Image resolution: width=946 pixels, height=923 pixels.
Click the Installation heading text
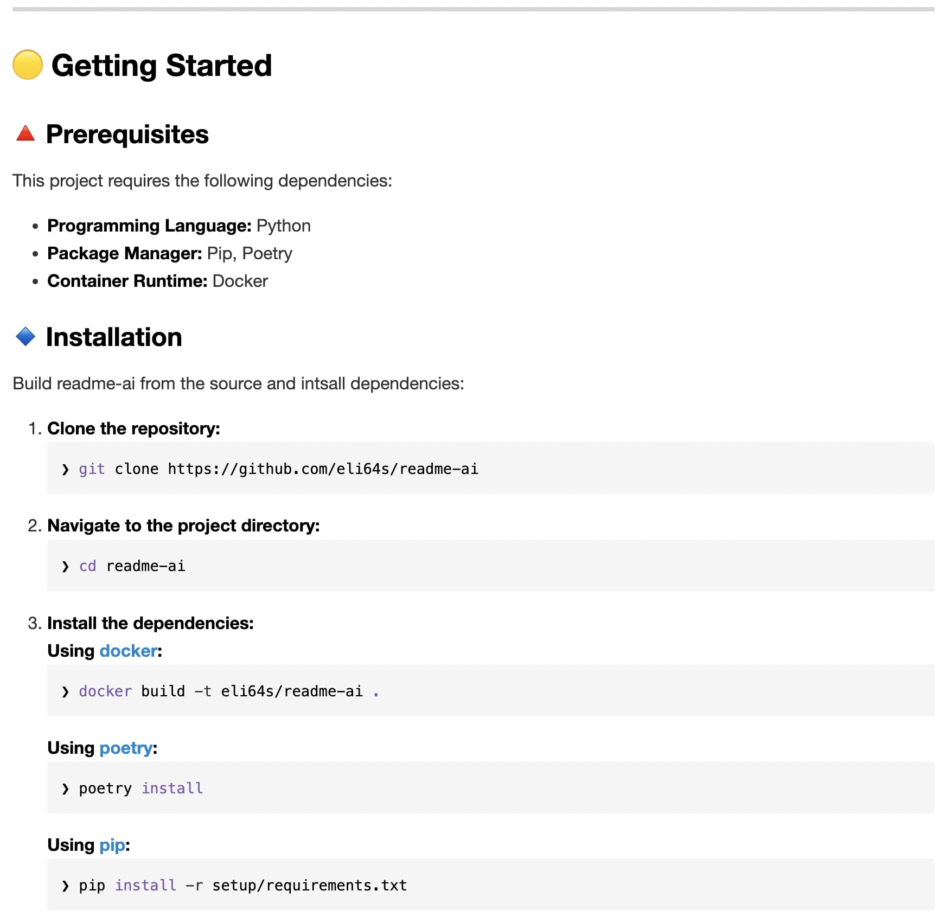[x=114, y=337]
